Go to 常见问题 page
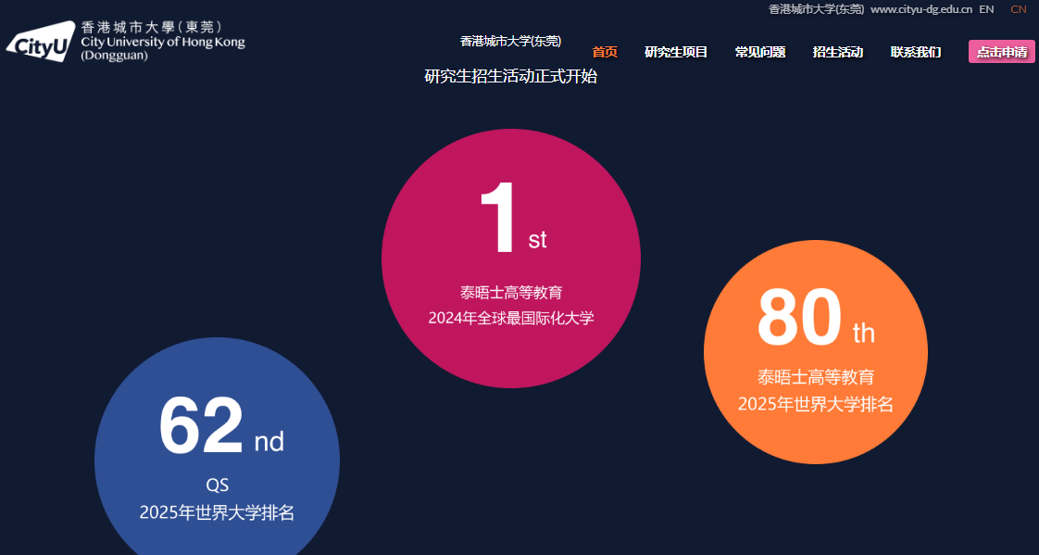The width and height of the screenshot is (1039, 555). coord(760,52)
